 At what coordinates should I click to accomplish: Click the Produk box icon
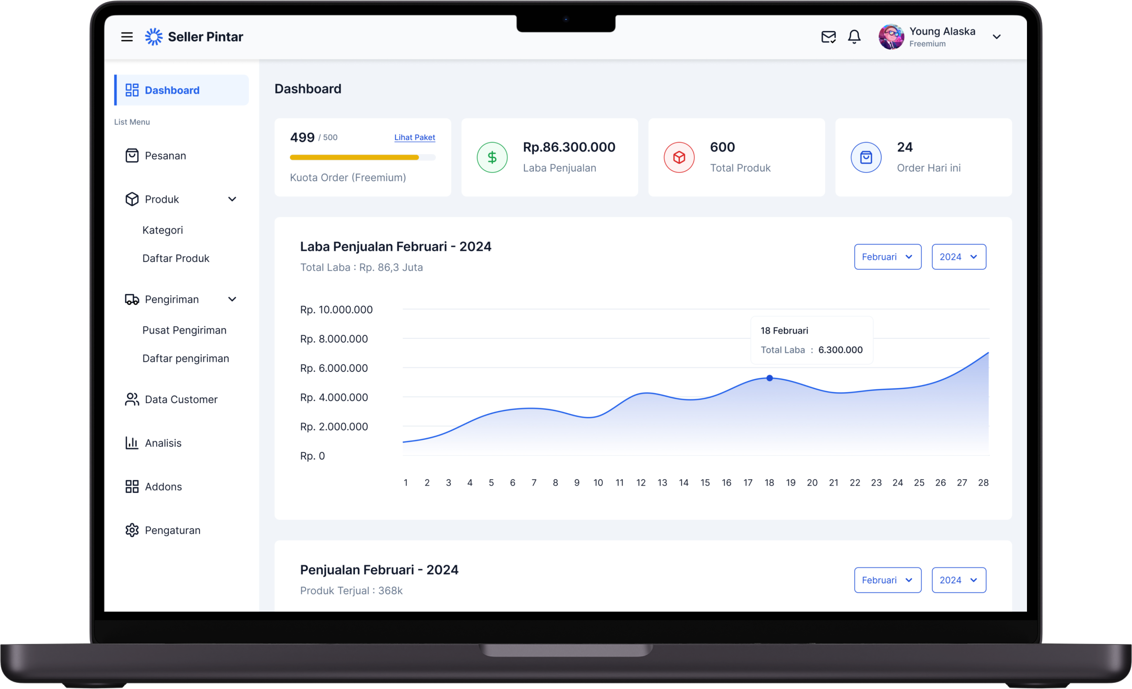pos(132,199)
